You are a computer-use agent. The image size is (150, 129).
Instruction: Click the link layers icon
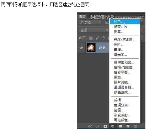coord(90,126)
